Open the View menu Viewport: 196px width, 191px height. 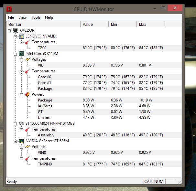pyautogui.click(x=23, y=17)
